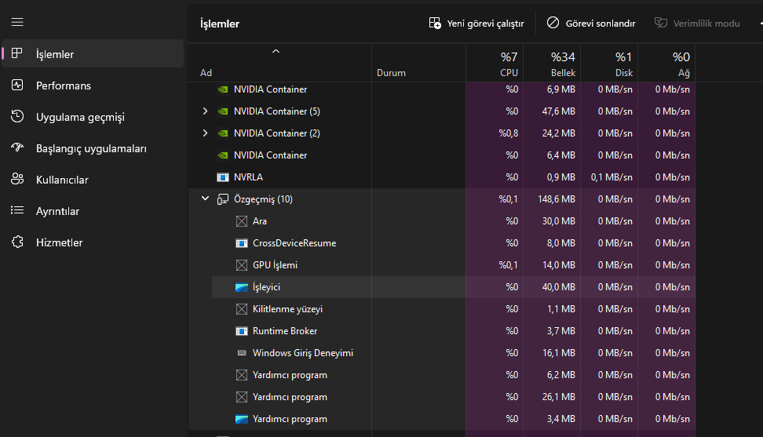Select the Windows Giriş Deneyimi row
763x437 pixels.
point(302,353)
